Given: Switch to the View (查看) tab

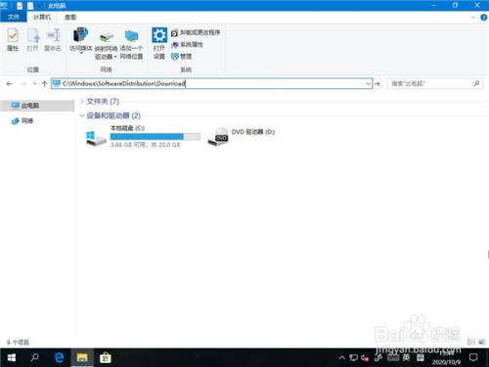Looking at the screenshot, I should click(70, 17).
